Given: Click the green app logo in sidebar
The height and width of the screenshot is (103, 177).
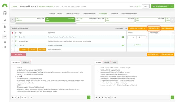Looking at the screenshot, I should click(5, 6).
